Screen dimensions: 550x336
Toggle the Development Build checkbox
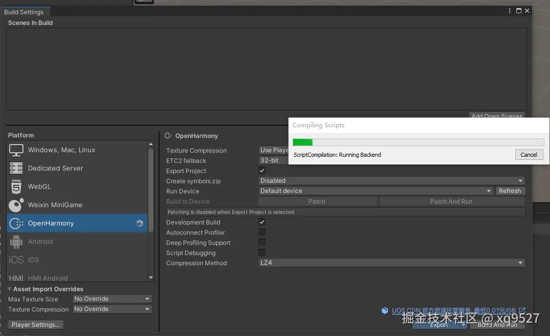(x=262, y=222)
